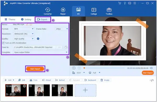Image resolution: width=157 pixels, height=102 pixels.
Task: Open the Collage module
Action: [x=94, y=11]
